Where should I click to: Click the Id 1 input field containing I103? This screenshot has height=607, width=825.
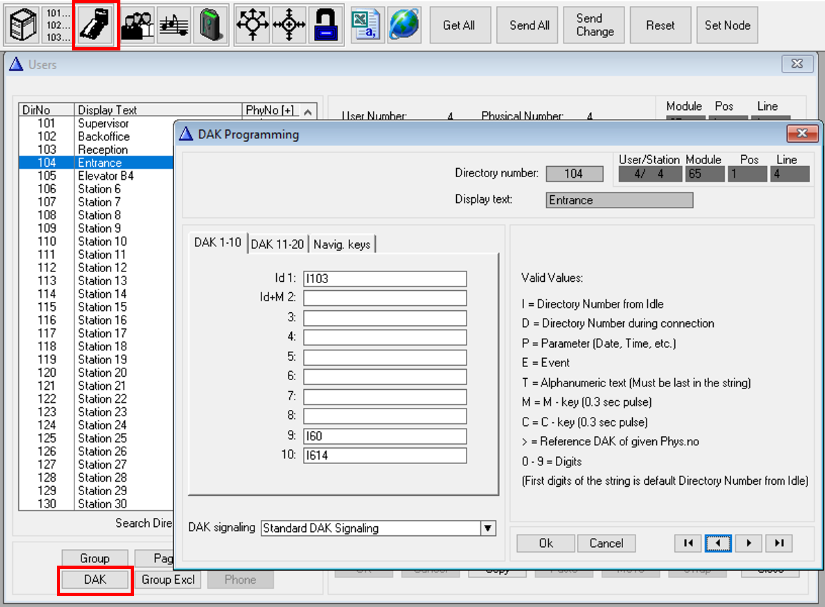[x=384, y=279]
